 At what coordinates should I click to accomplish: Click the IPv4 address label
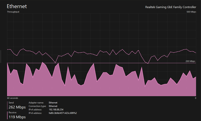(x=35, y=109)
